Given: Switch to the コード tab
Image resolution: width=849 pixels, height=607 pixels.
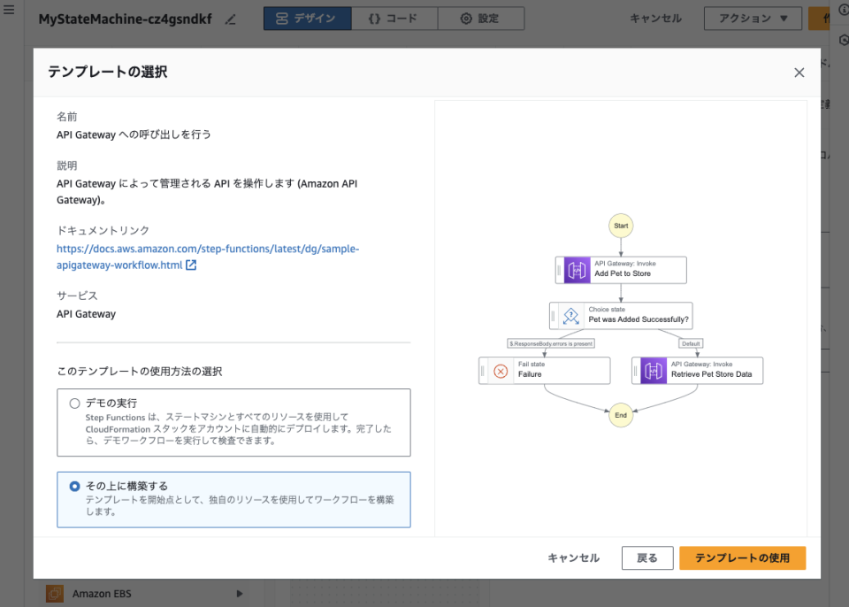Looking at the screenshot, I should coord(394,18).
